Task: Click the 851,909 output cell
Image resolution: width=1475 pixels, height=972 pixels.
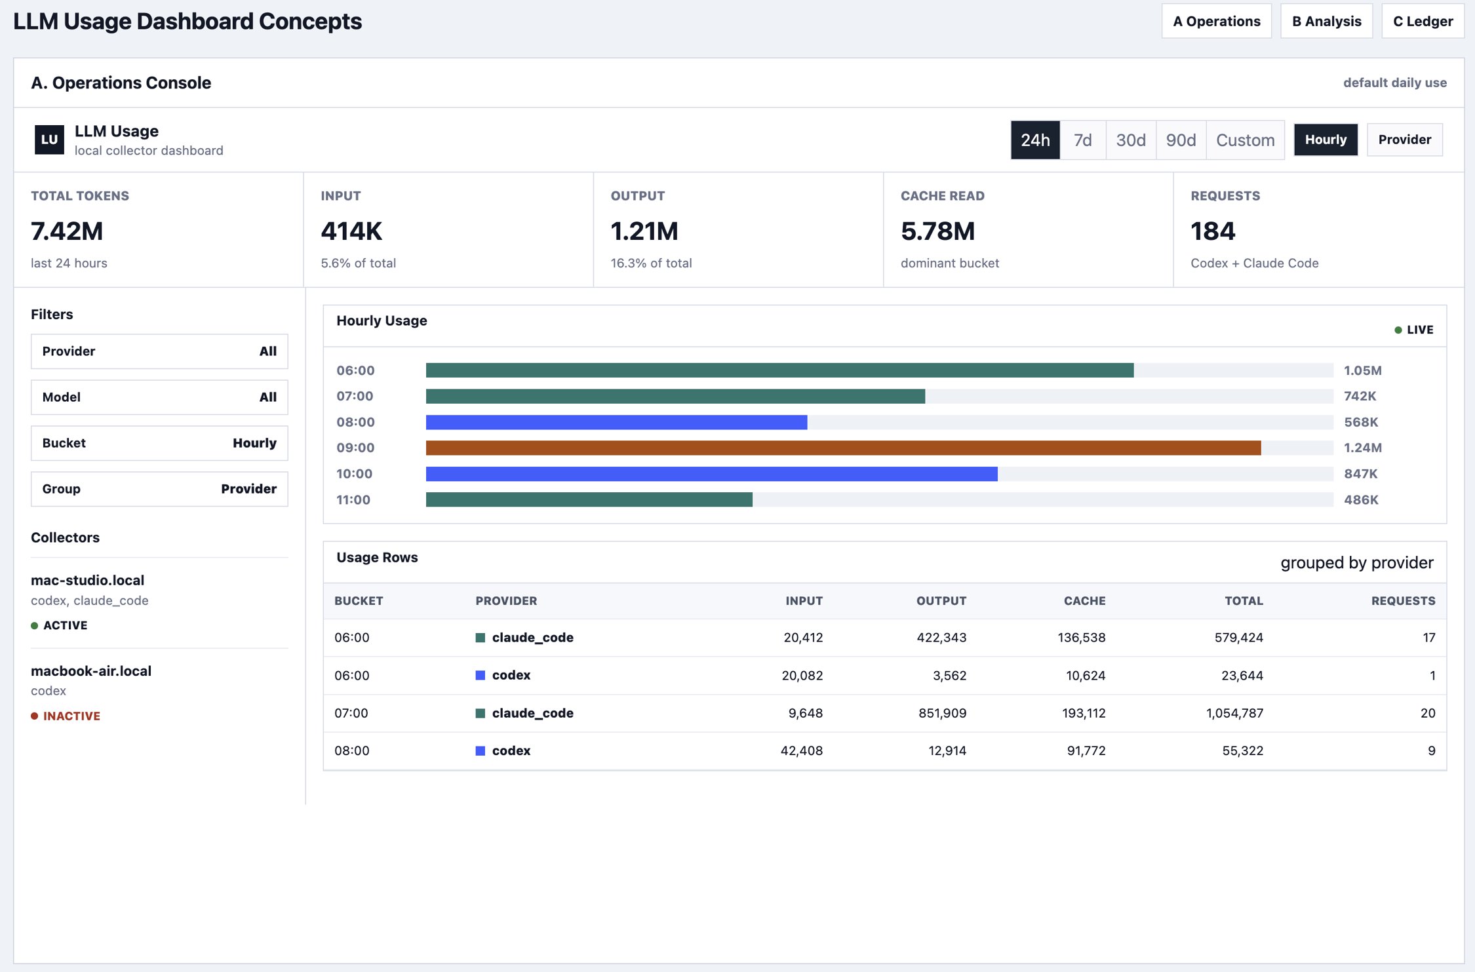Action: coord(942,713)
